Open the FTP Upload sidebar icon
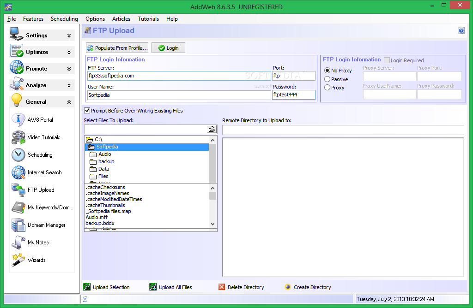Screen dimensions: 473x308 18,190
